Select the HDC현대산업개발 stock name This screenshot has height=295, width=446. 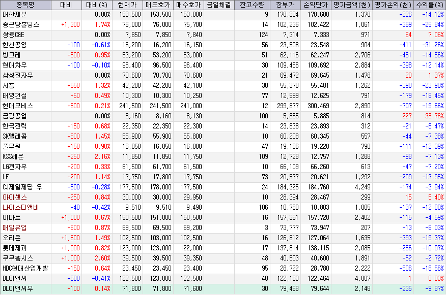pos(25,268)
